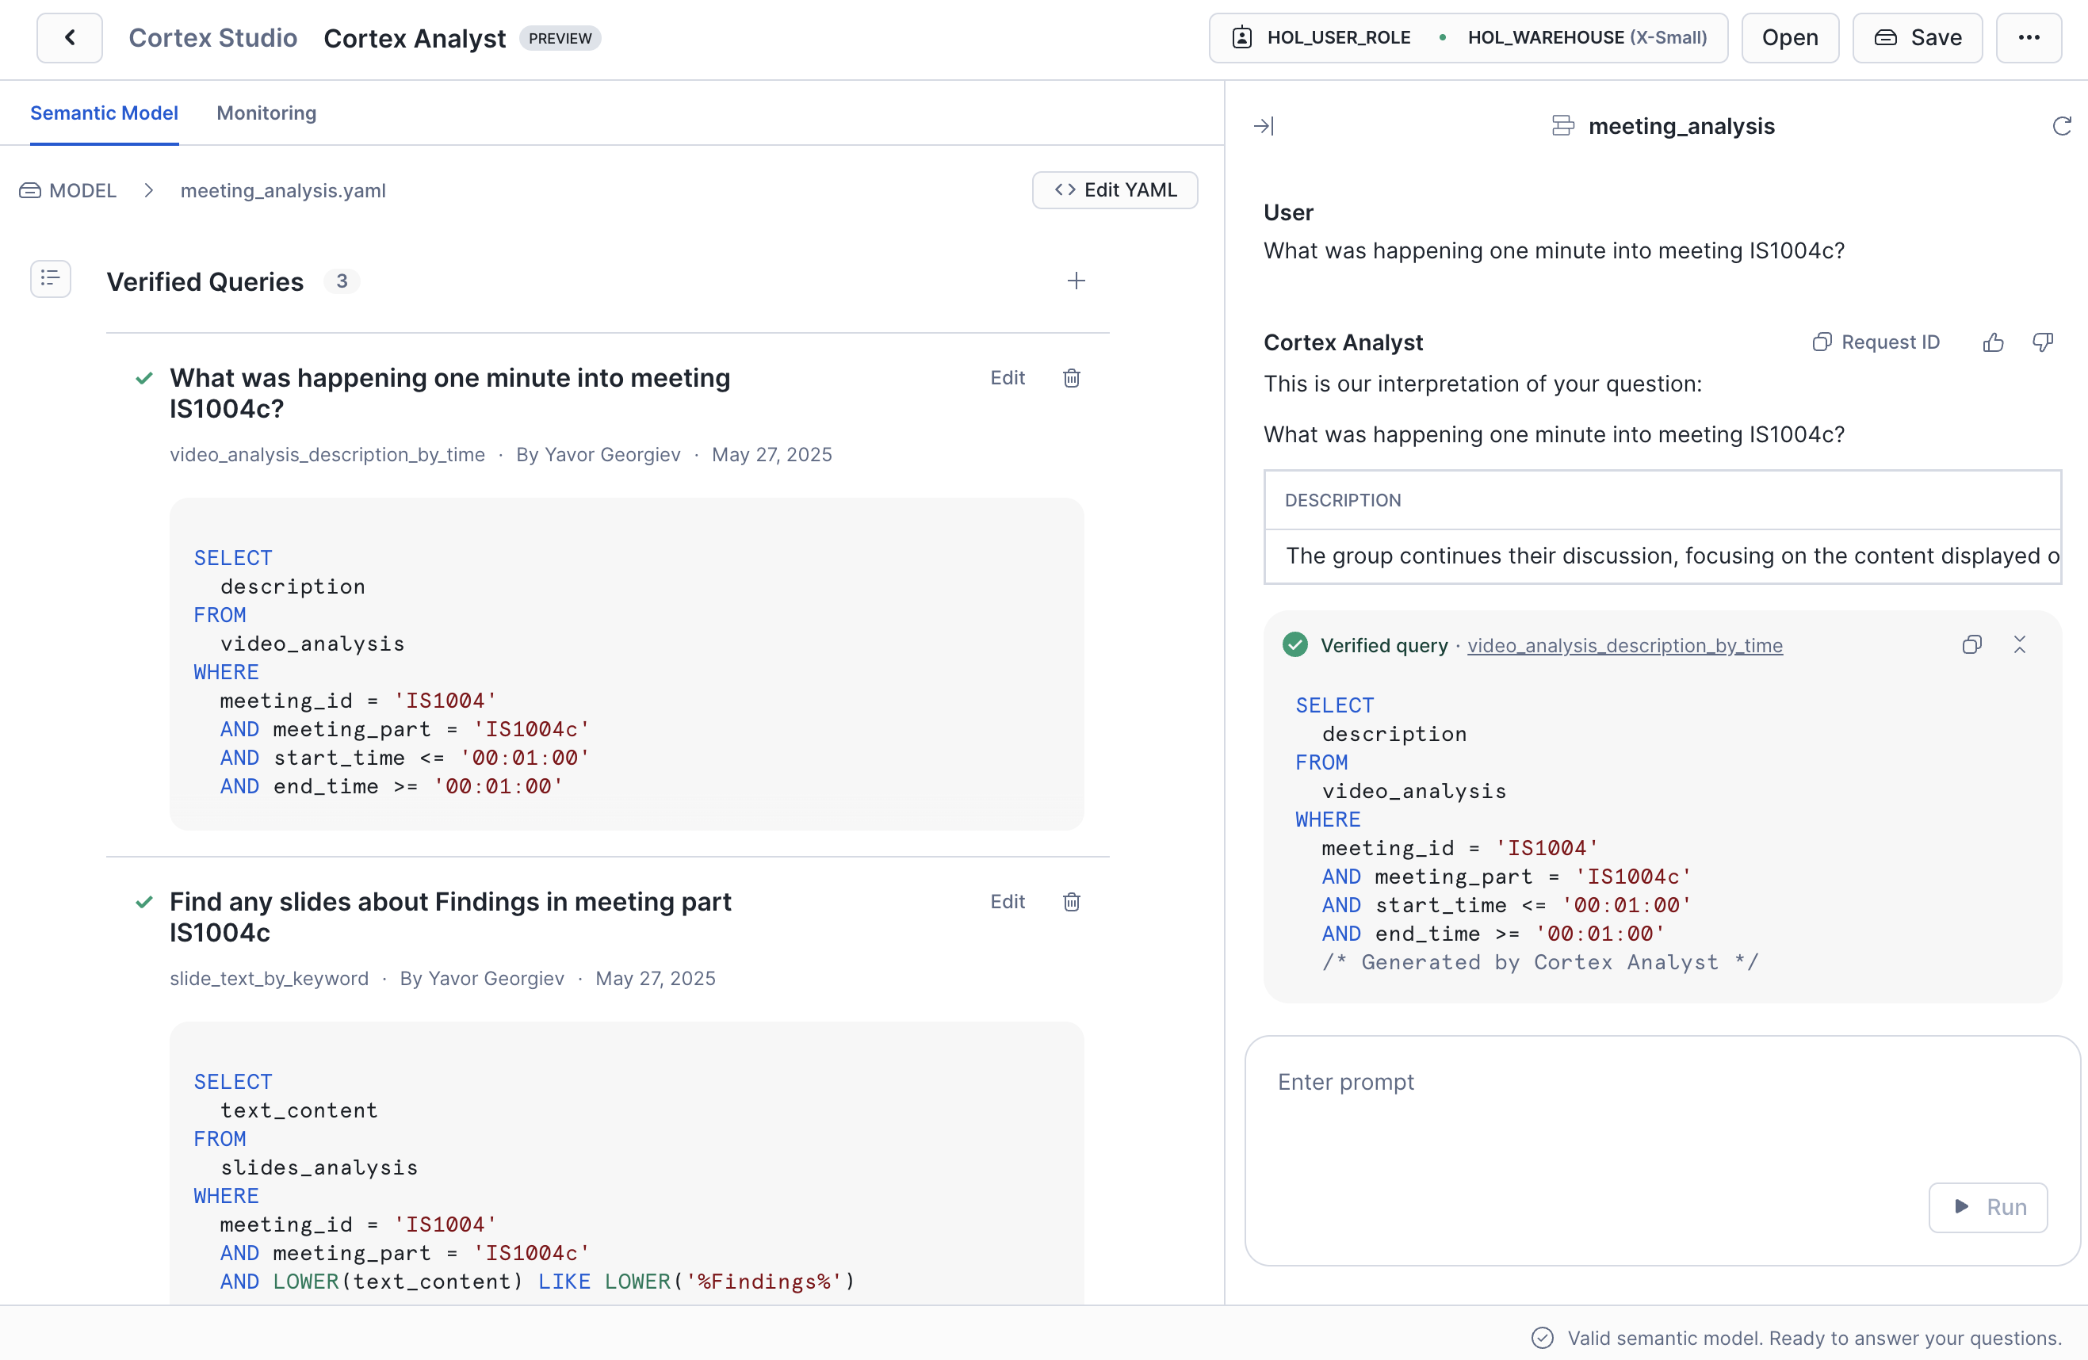Give thumbs up on the Cortex Analyst response

pos(1992,342)
